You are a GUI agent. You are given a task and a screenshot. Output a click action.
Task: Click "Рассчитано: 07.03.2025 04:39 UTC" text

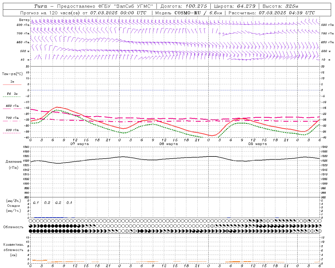coord(272,13)
